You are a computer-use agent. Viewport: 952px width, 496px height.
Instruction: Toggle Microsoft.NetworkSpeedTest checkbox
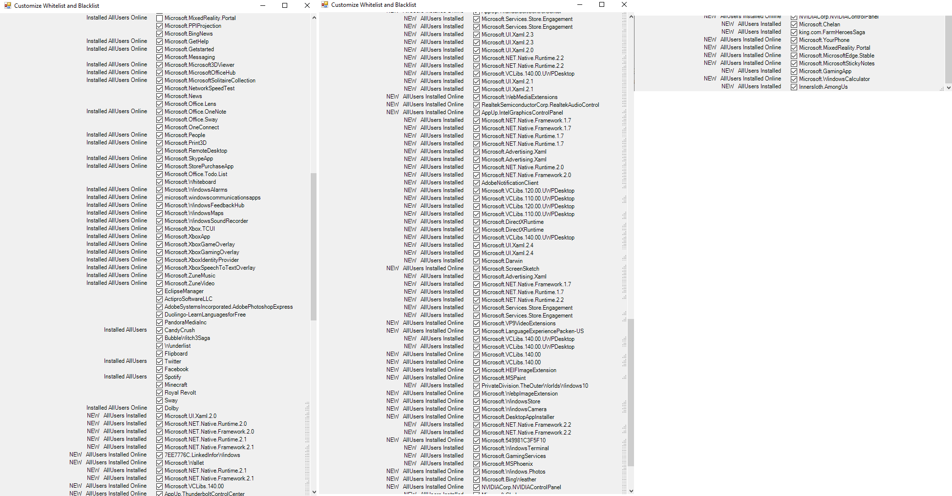click(x=159, y=88)
